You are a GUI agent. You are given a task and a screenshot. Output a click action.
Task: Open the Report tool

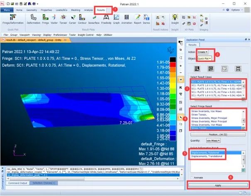pos(137,20)
